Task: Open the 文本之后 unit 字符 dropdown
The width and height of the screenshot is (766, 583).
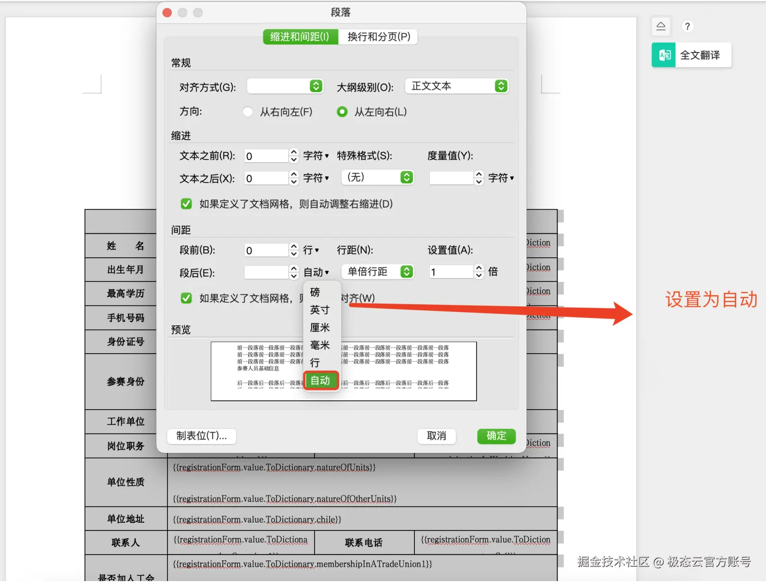Action: [x=316, y=178]
